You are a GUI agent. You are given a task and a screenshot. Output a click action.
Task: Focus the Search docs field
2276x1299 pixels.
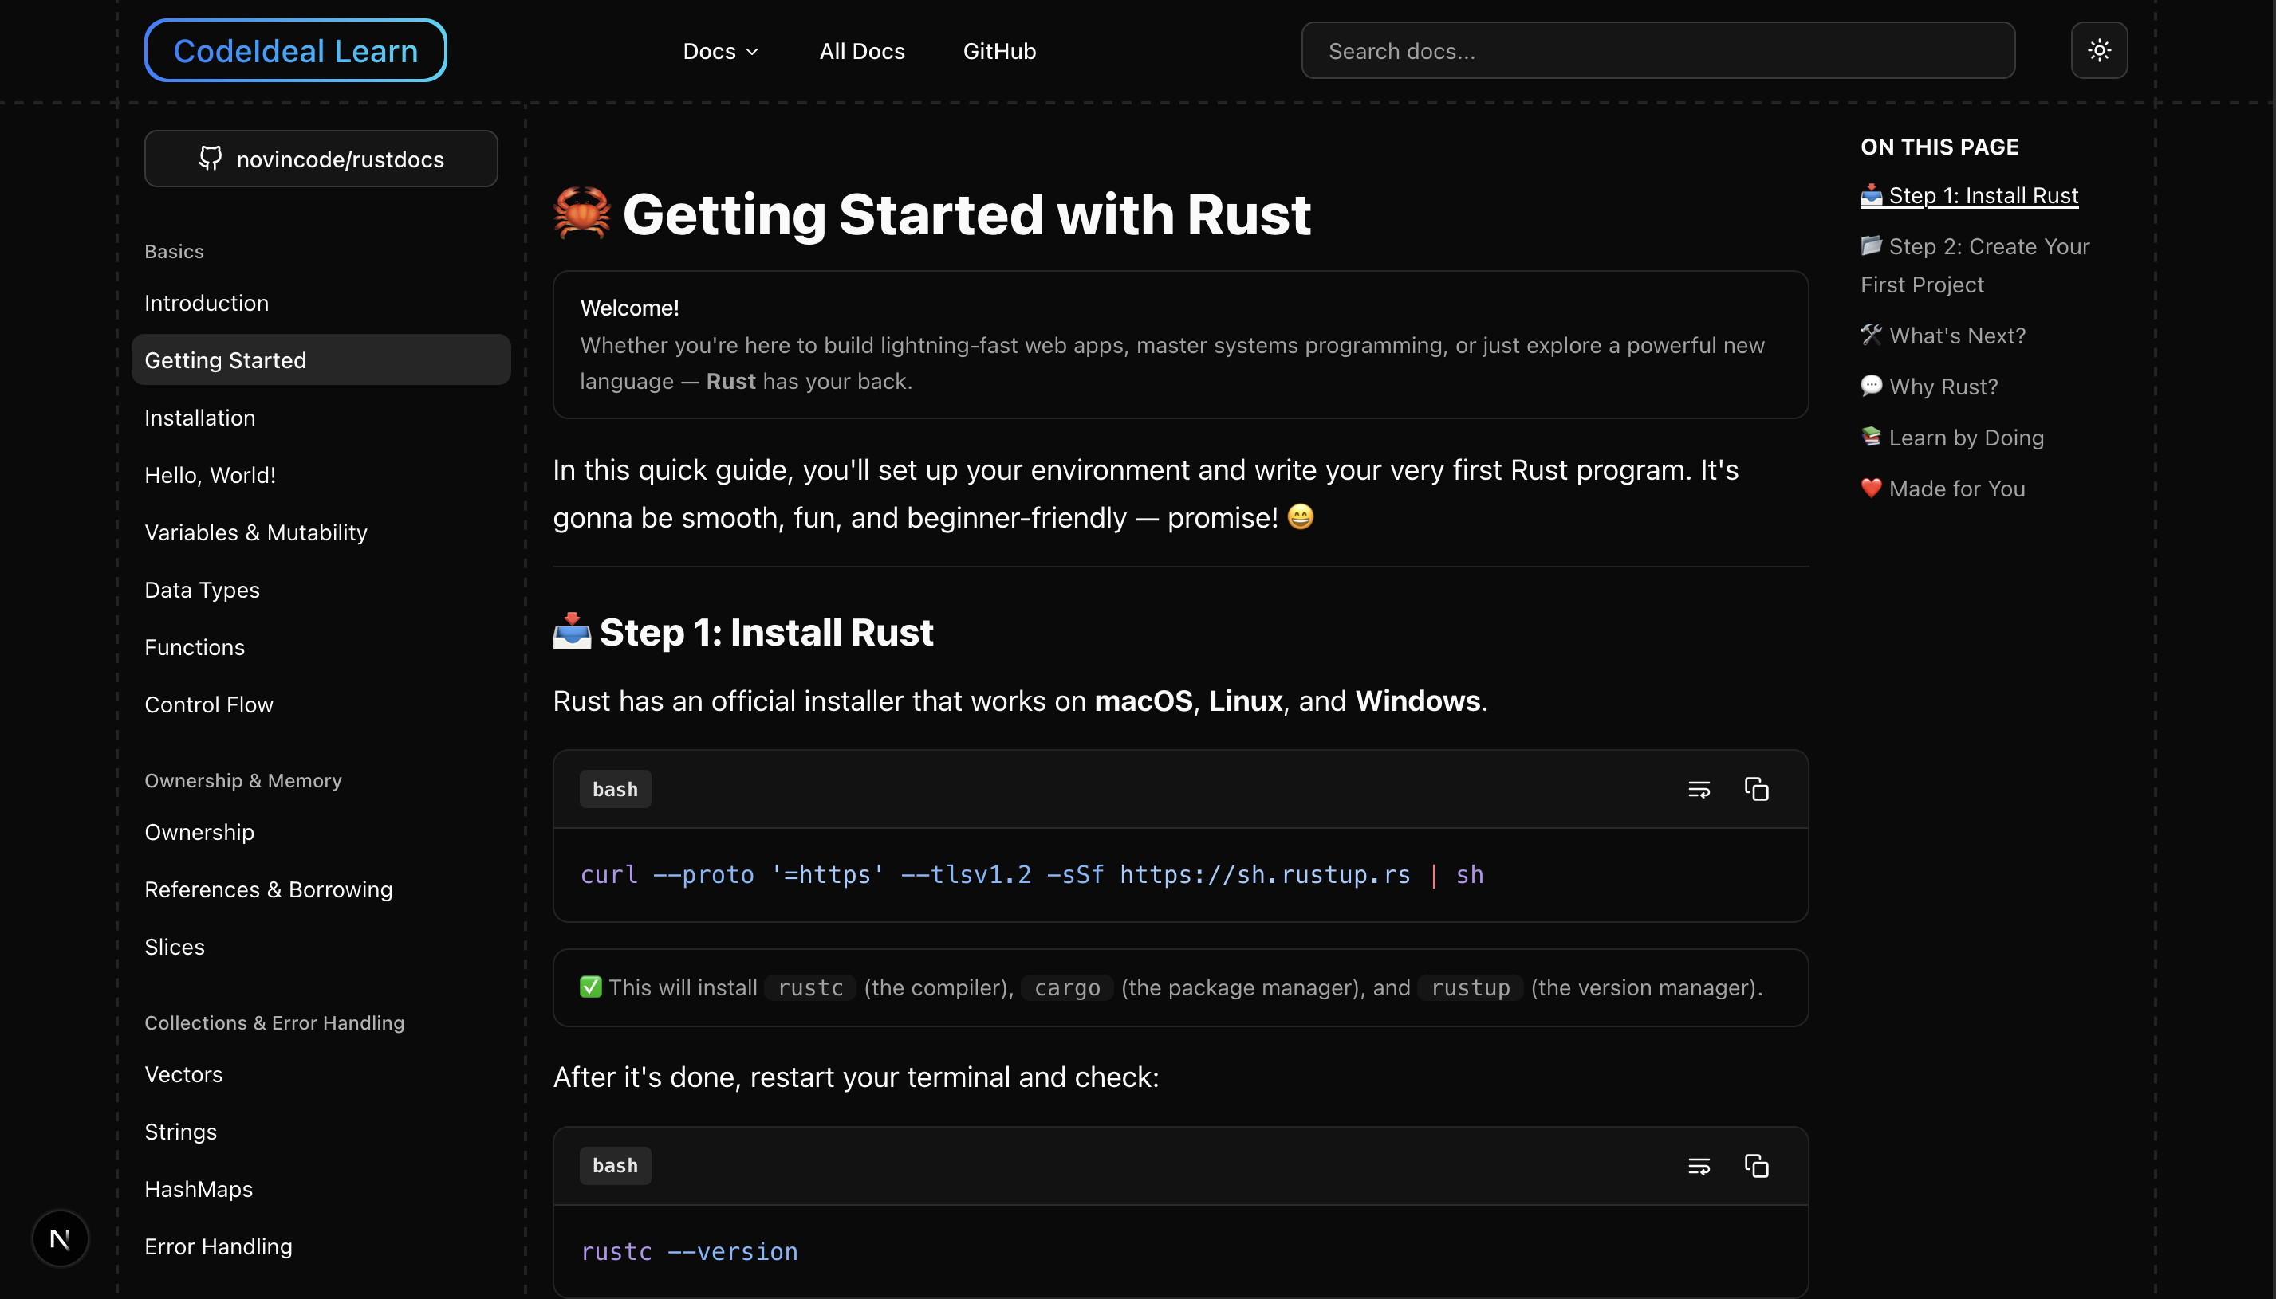click(1657, 51)
